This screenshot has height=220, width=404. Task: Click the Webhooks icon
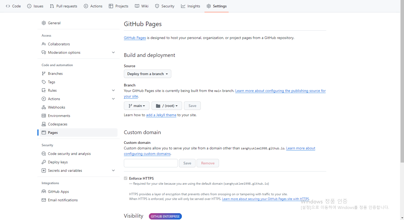[44, 107]
